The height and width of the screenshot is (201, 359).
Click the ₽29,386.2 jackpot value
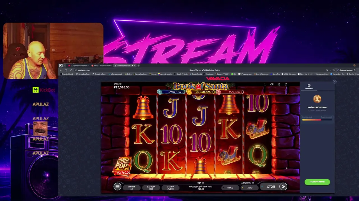pos(236,92)
